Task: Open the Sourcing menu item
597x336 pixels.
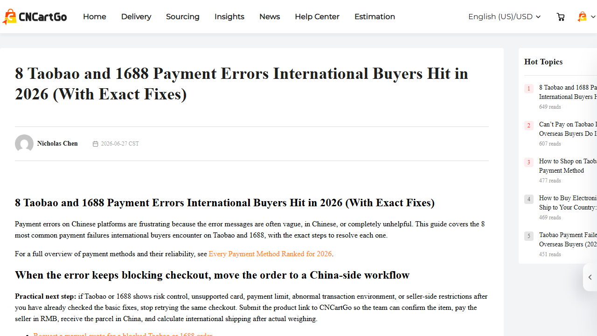Action: click(x=183, y=17)
